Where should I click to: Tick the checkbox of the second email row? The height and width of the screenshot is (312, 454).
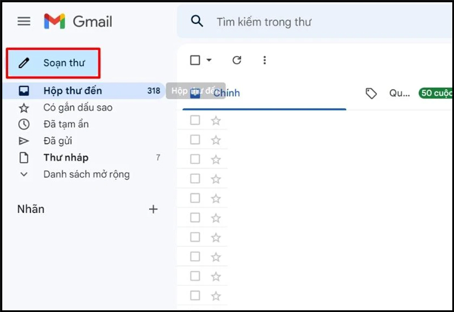195,140
